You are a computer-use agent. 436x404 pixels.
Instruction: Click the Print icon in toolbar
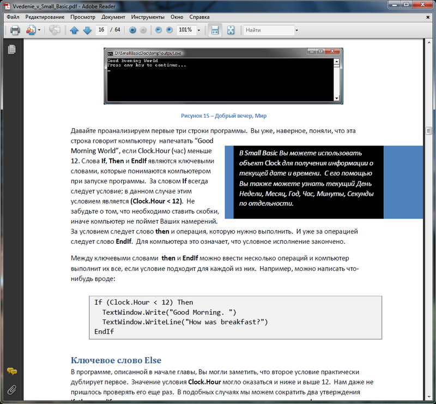pyautogui.click(x=15, y=30)
